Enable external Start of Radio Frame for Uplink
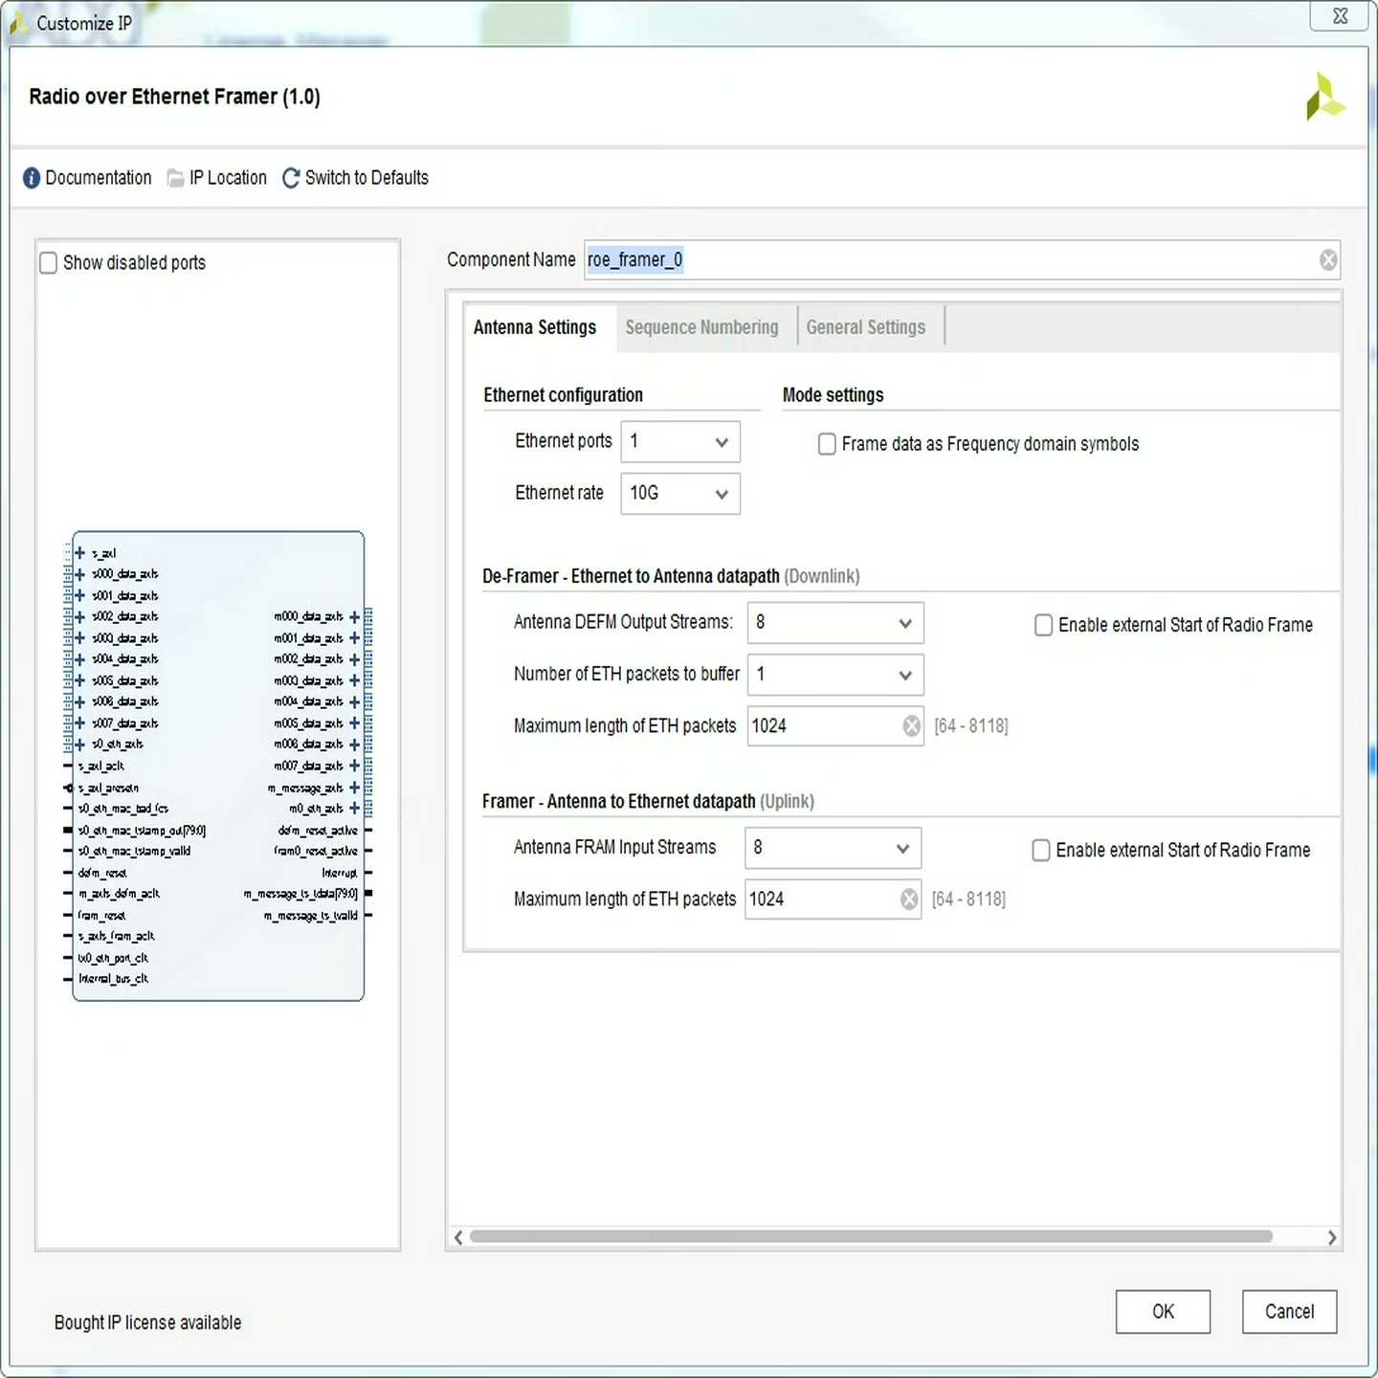Viewport: 1378px width, 1378px height. click(x=1041, y=851)
